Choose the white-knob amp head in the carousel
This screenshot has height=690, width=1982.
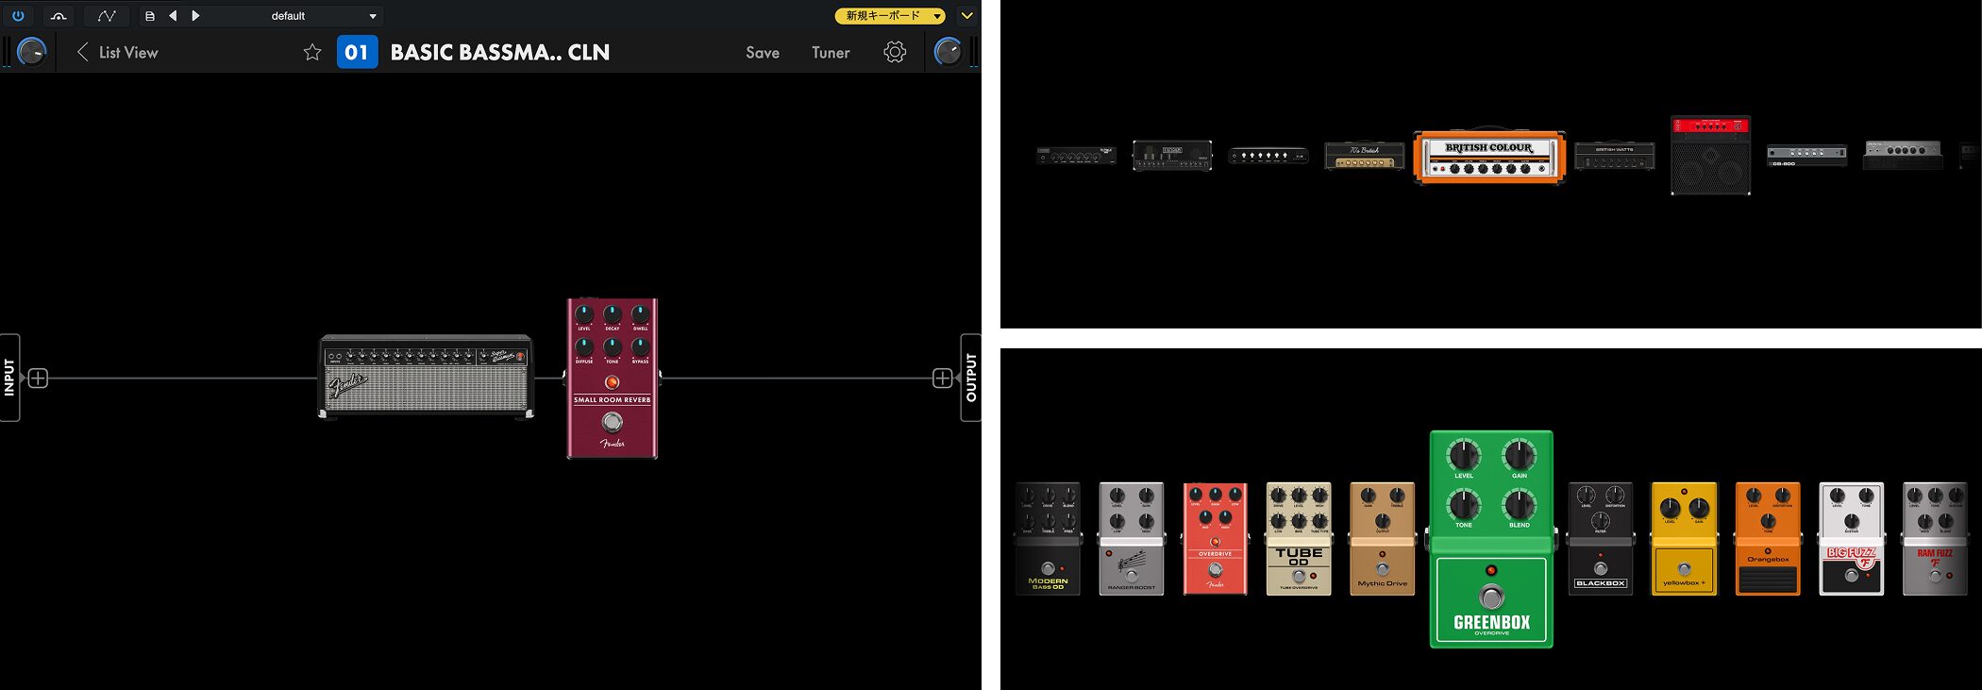(1268, 156)
